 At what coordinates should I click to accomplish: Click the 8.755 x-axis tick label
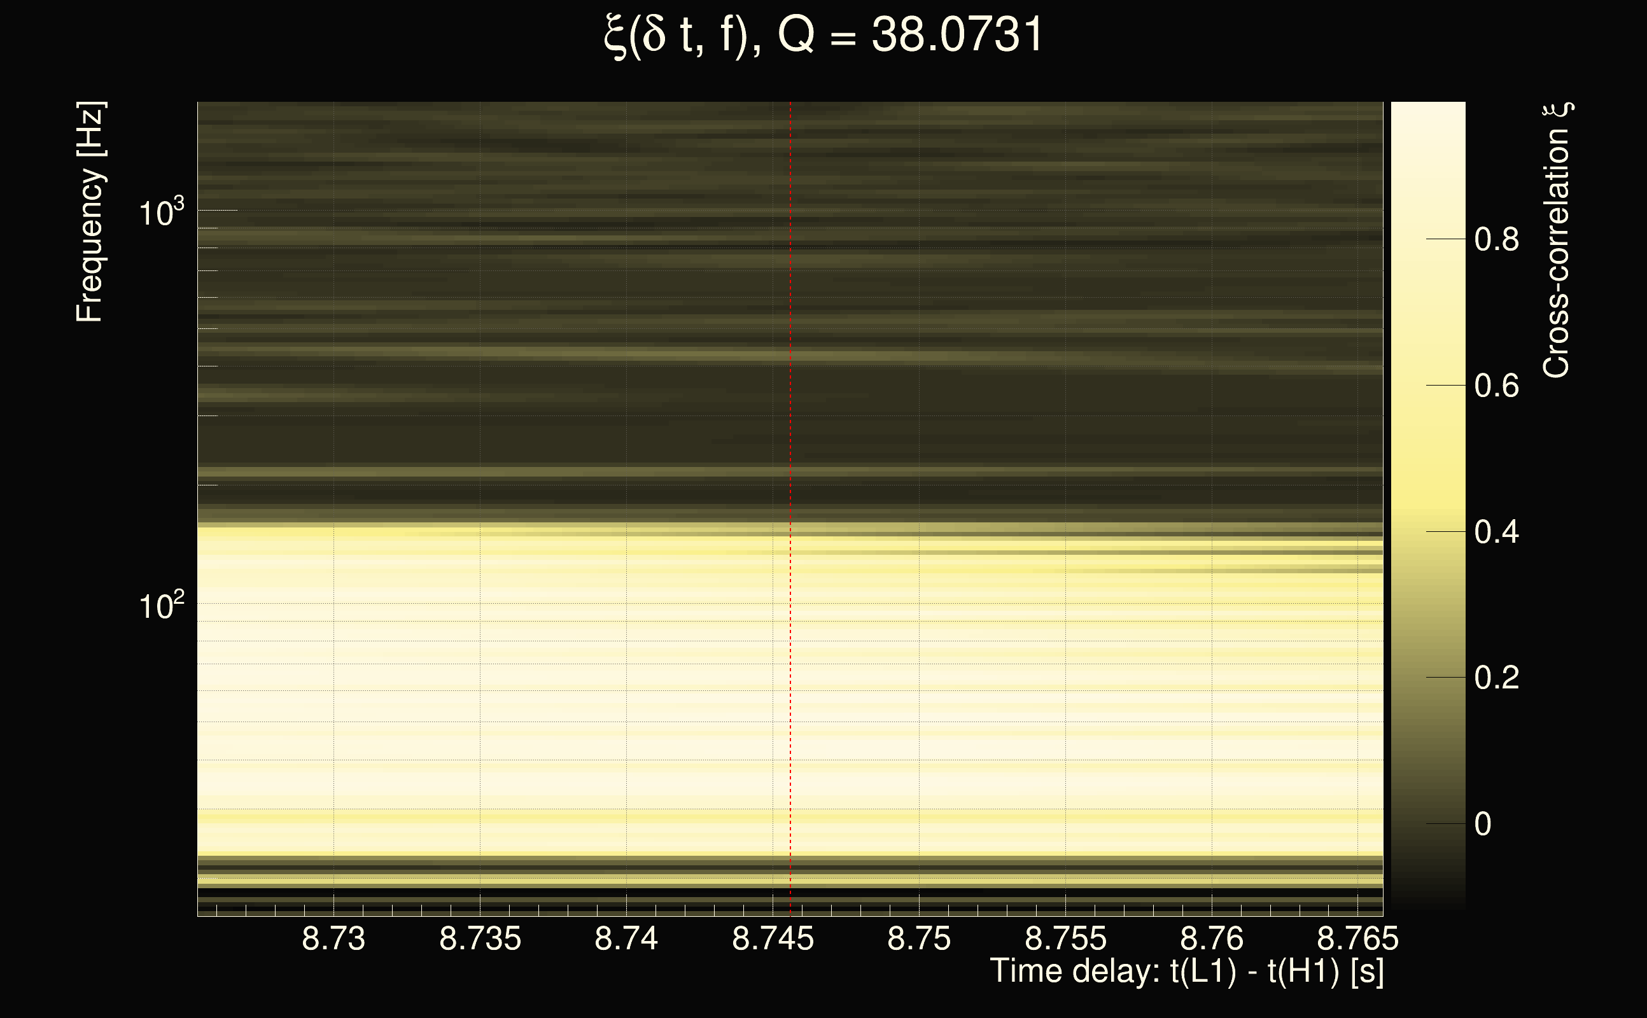click(1065, 938)
